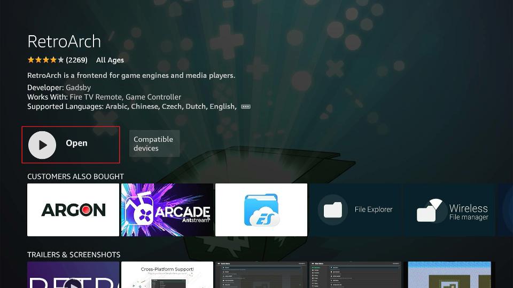Open the third dark menu screenshot
This screenshot has width=513, height=288.
261,275
